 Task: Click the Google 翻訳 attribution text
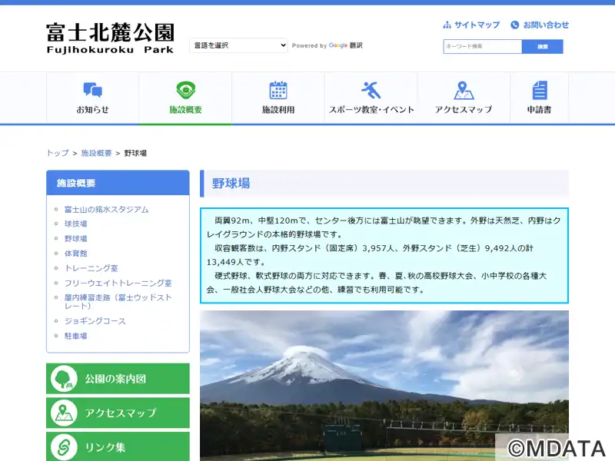327,45
